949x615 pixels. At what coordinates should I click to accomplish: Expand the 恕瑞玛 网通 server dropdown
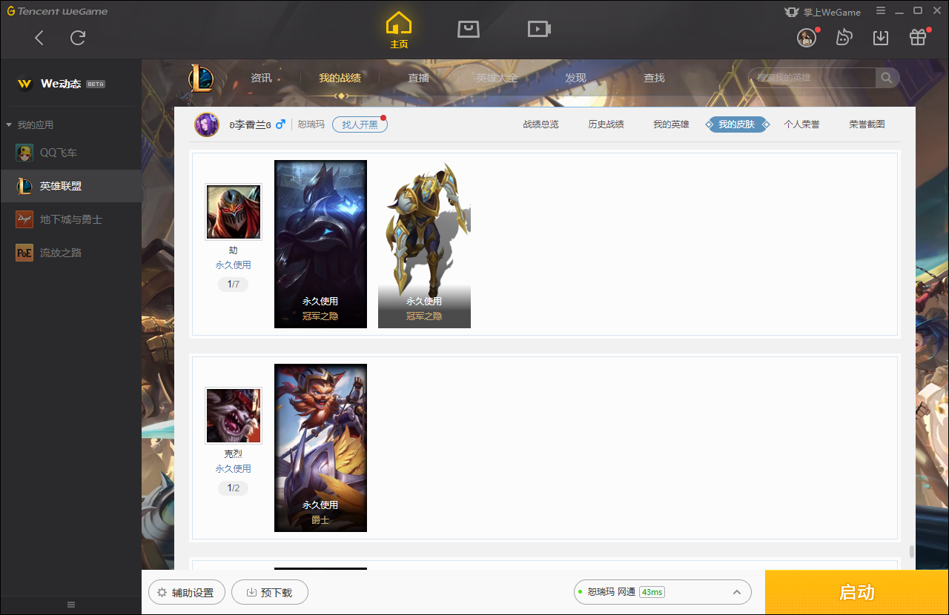pyautogui.click(x=663, y=592)
